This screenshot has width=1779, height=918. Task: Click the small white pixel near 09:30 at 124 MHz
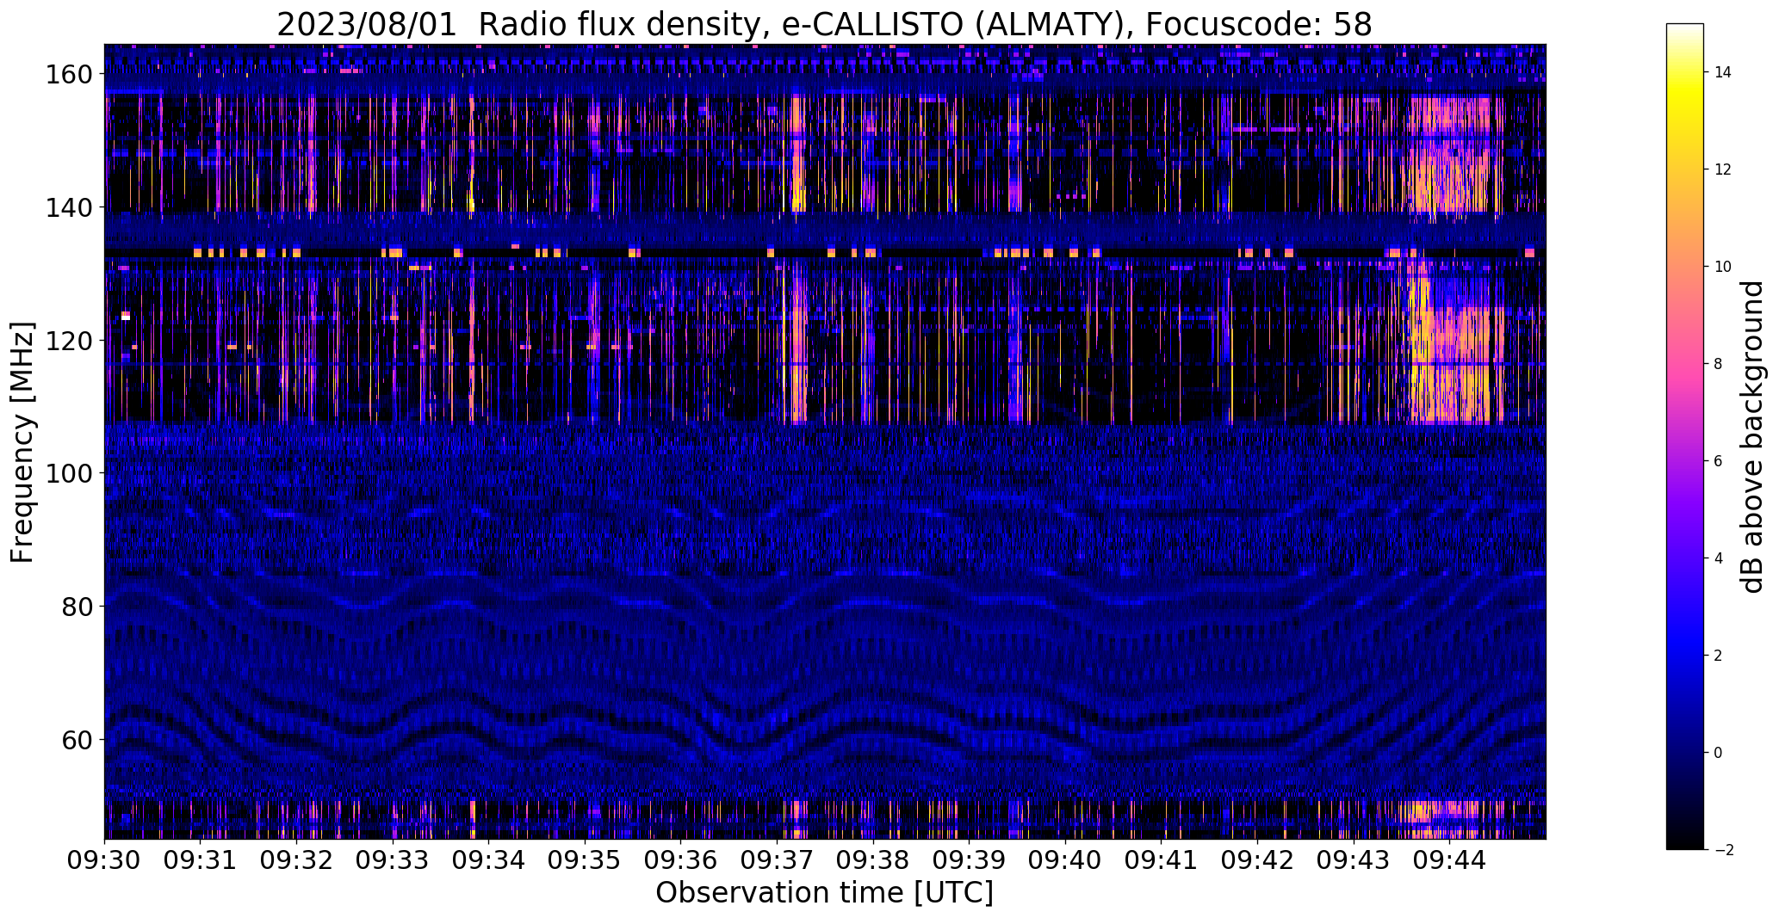(126, 317)
